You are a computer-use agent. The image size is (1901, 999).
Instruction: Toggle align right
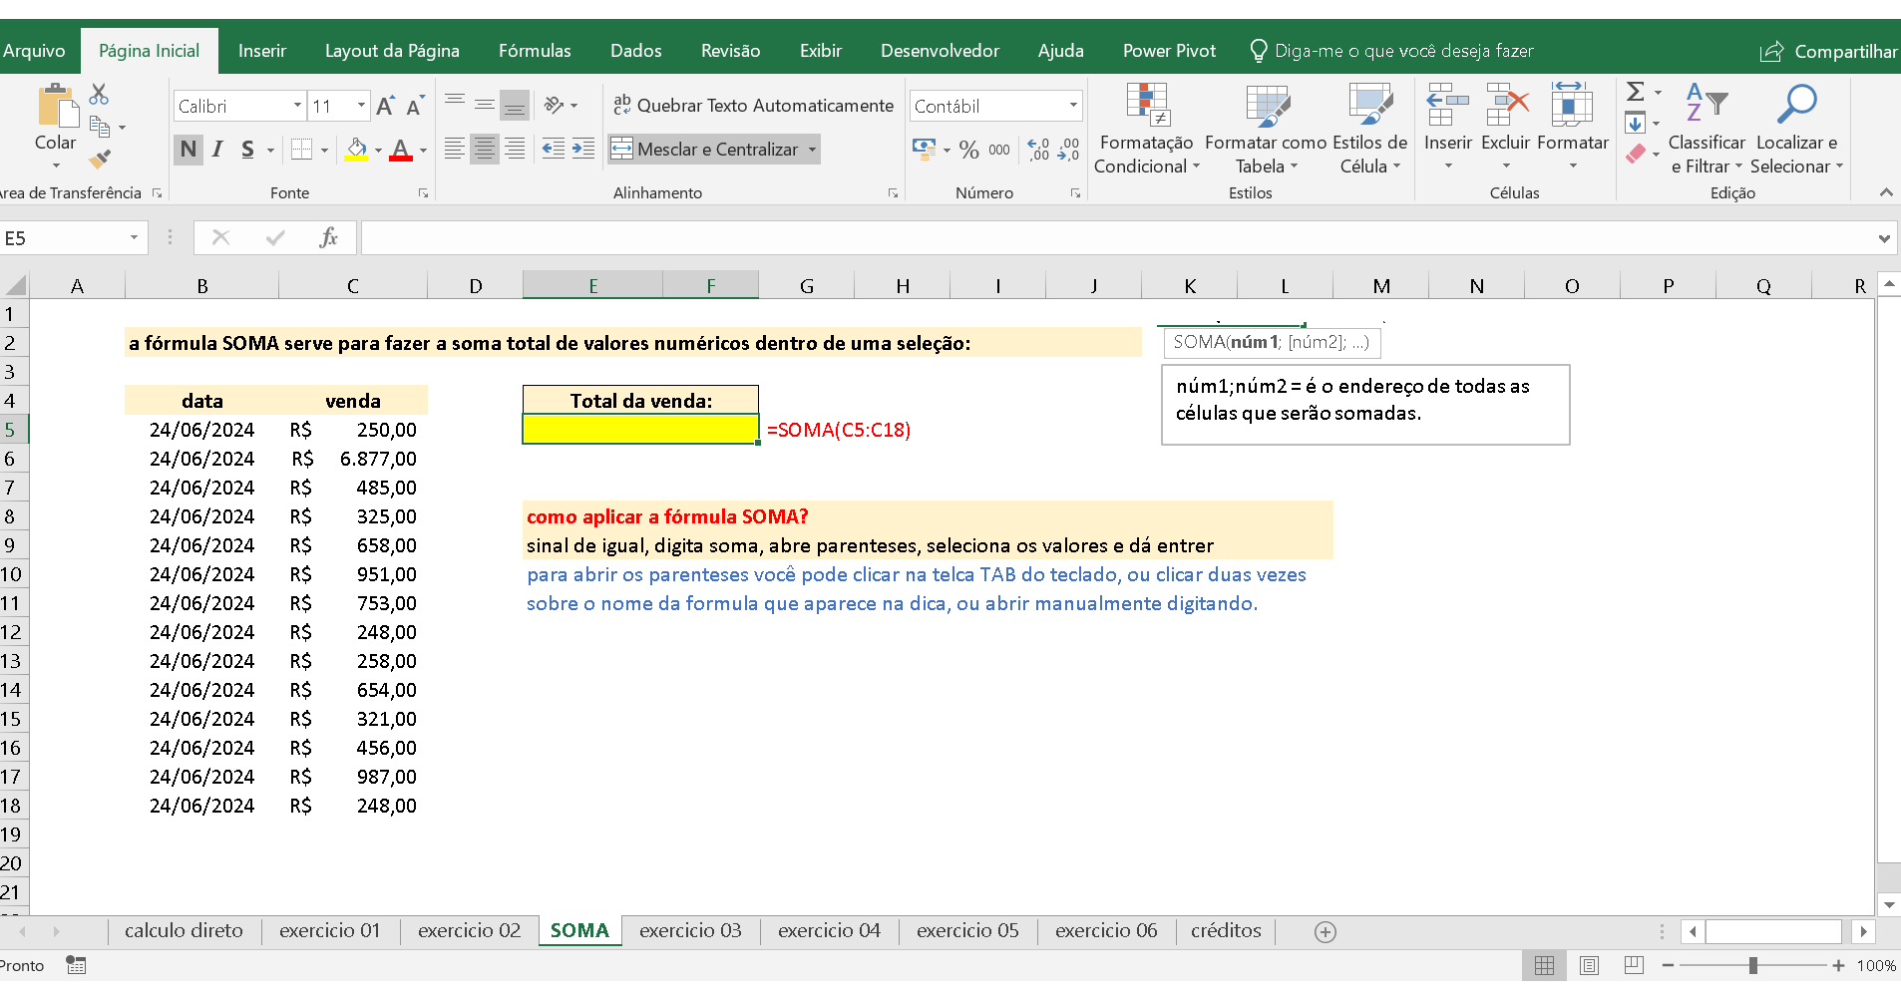click(515, 150)
